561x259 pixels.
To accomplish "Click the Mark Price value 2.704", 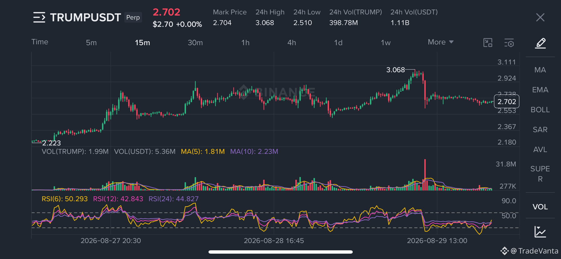I will pyautogui.click(x=222, y=23).
